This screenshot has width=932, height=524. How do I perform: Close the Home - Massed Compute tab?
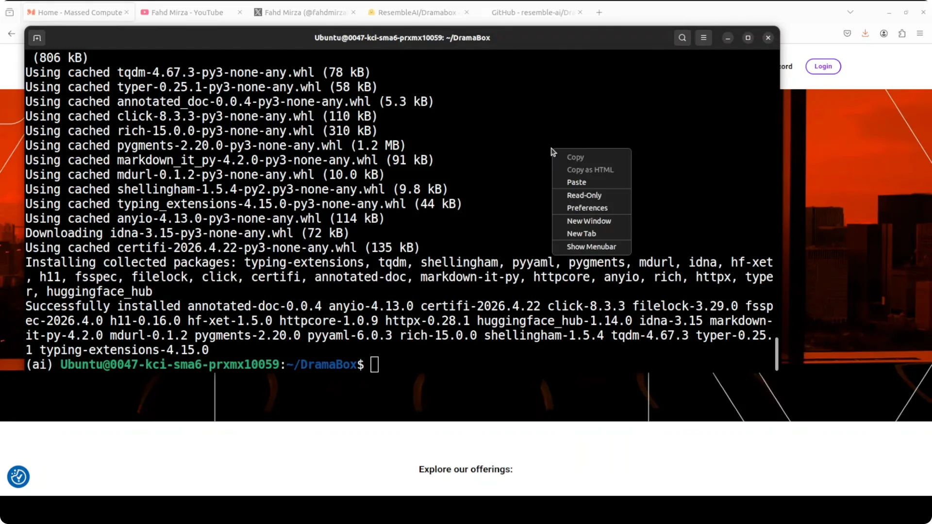[127, 12]
